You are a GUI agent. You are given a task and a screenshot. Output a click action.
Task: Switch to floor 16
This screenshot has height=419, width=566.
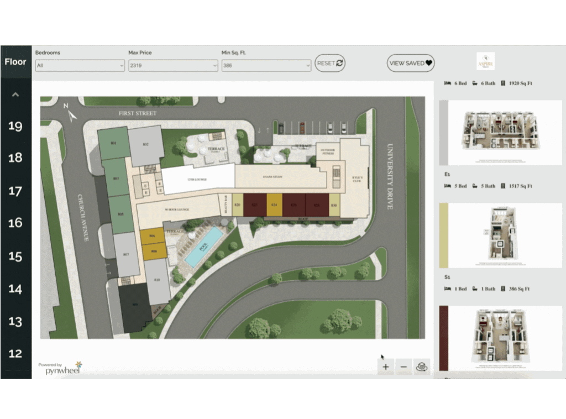pyautogui.click(x=15, y=223)
